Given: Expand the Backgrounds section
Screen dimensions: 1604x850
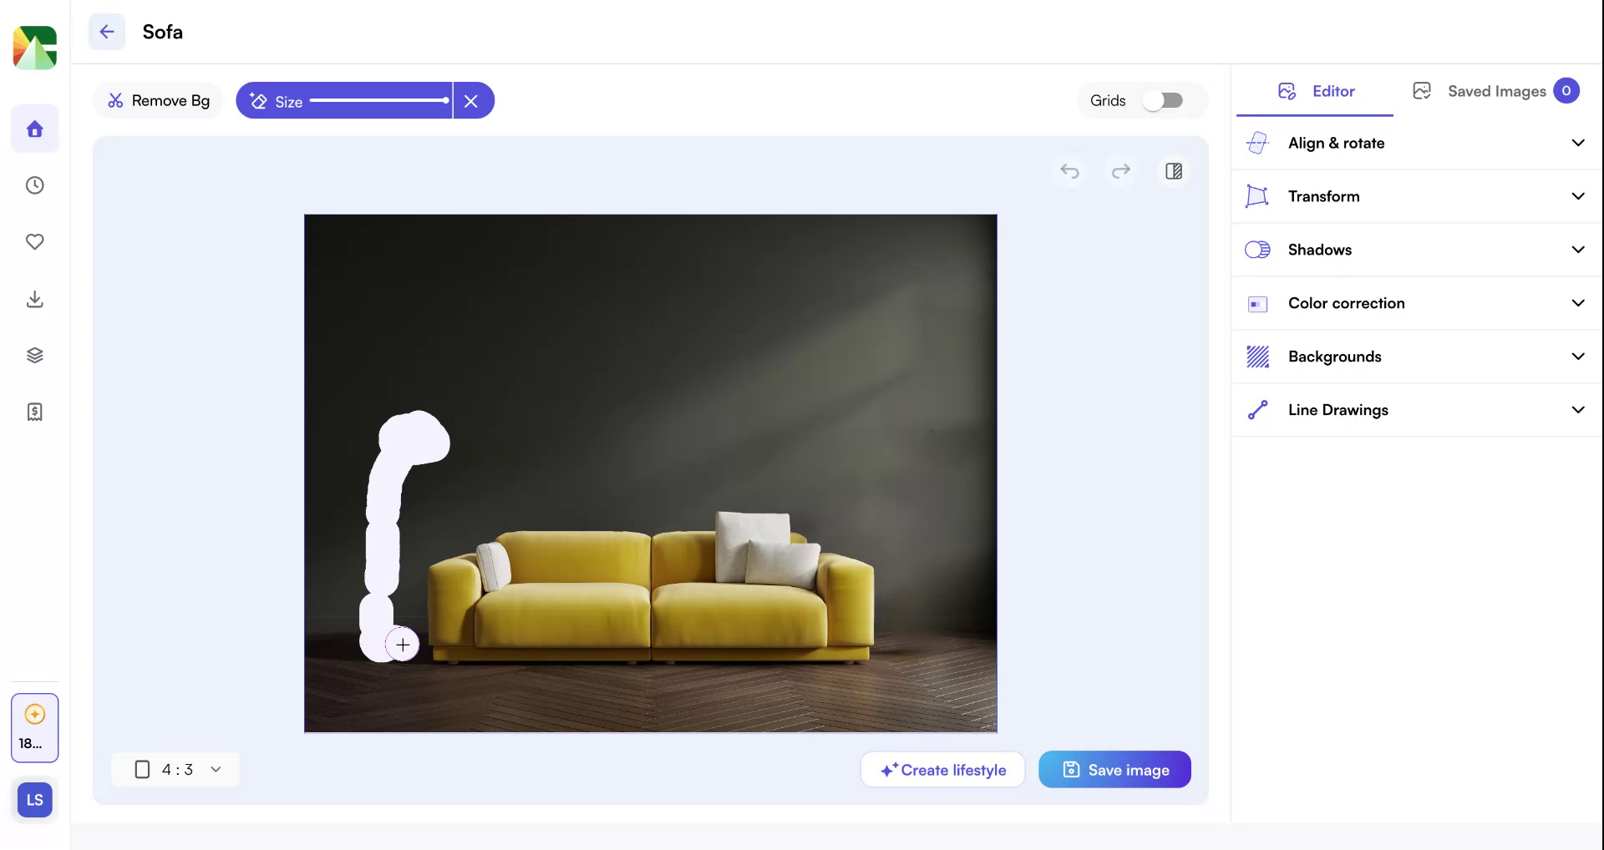Looking at the screenshot, I should (1415, 356).
